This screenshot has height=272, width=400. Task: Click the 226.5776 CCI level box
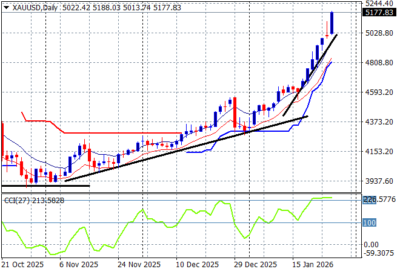pos(379,198)
